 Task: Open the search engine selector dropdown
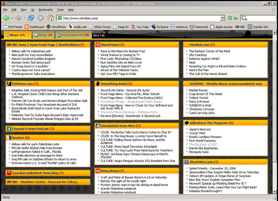pyautogui.click(x=244, y=18)
